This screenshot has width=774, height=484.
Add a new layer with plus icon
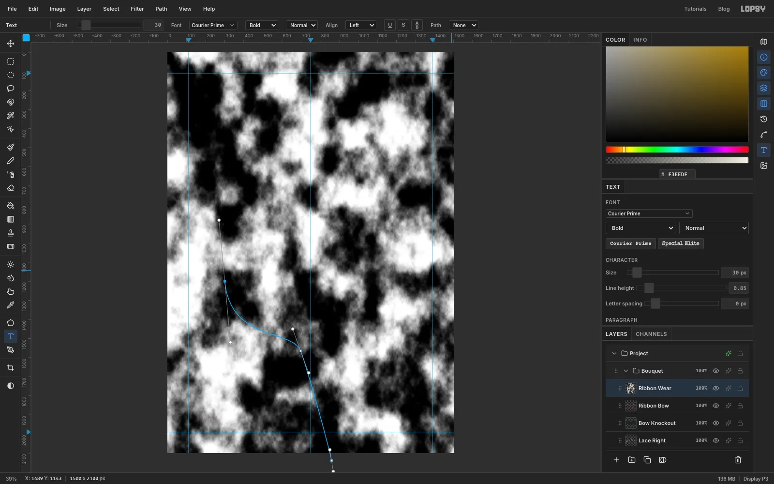[616, 460]
